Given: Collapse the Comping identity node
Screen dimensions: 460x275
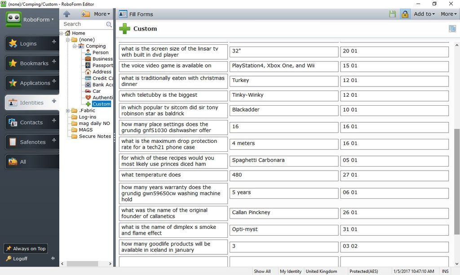Looking at the screenshot, I should pos(75,46).
